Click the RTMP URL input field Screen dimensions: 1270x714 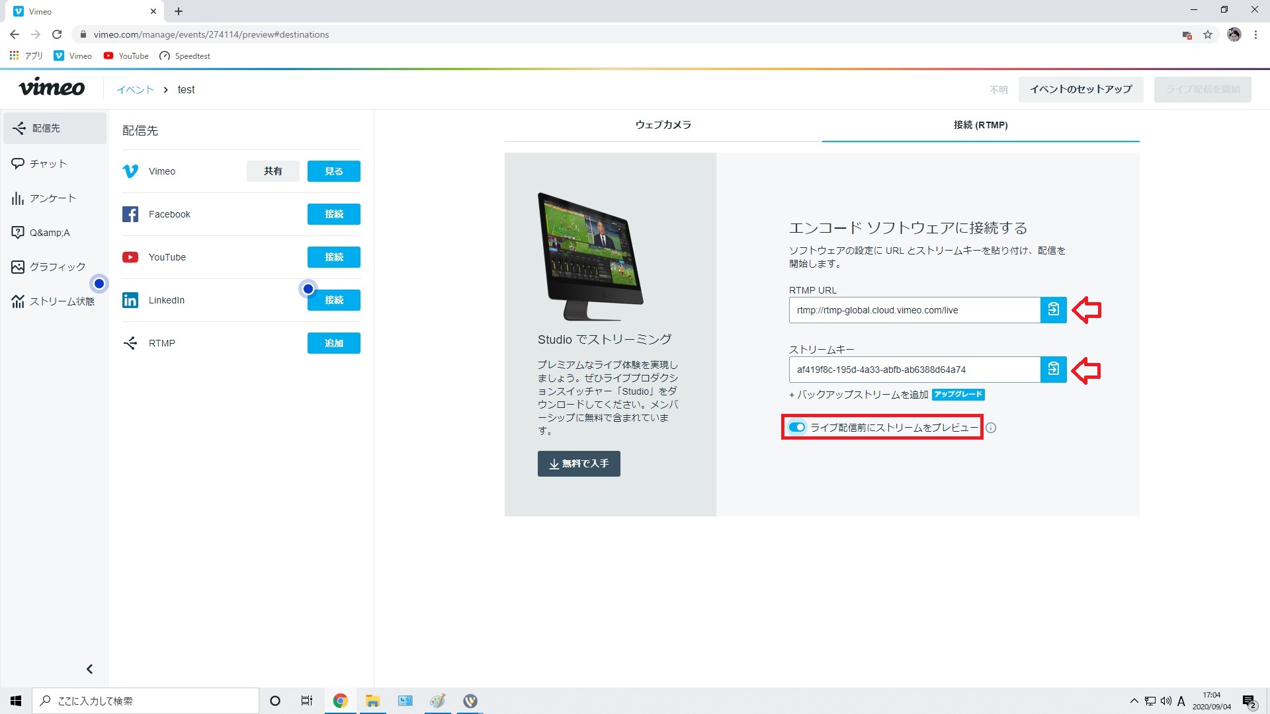914,310
